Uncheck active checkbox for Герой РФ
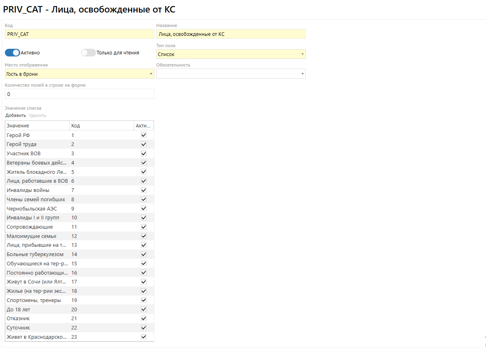The width and height of the screenshot is (486, 348). (x=143, y=135)
